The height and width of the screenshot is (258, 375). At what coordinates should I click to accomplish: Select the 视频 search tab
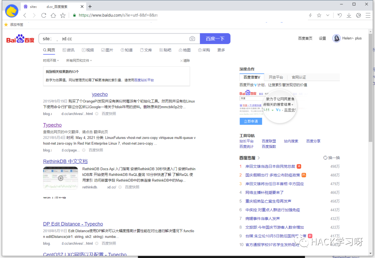point(88,50)
